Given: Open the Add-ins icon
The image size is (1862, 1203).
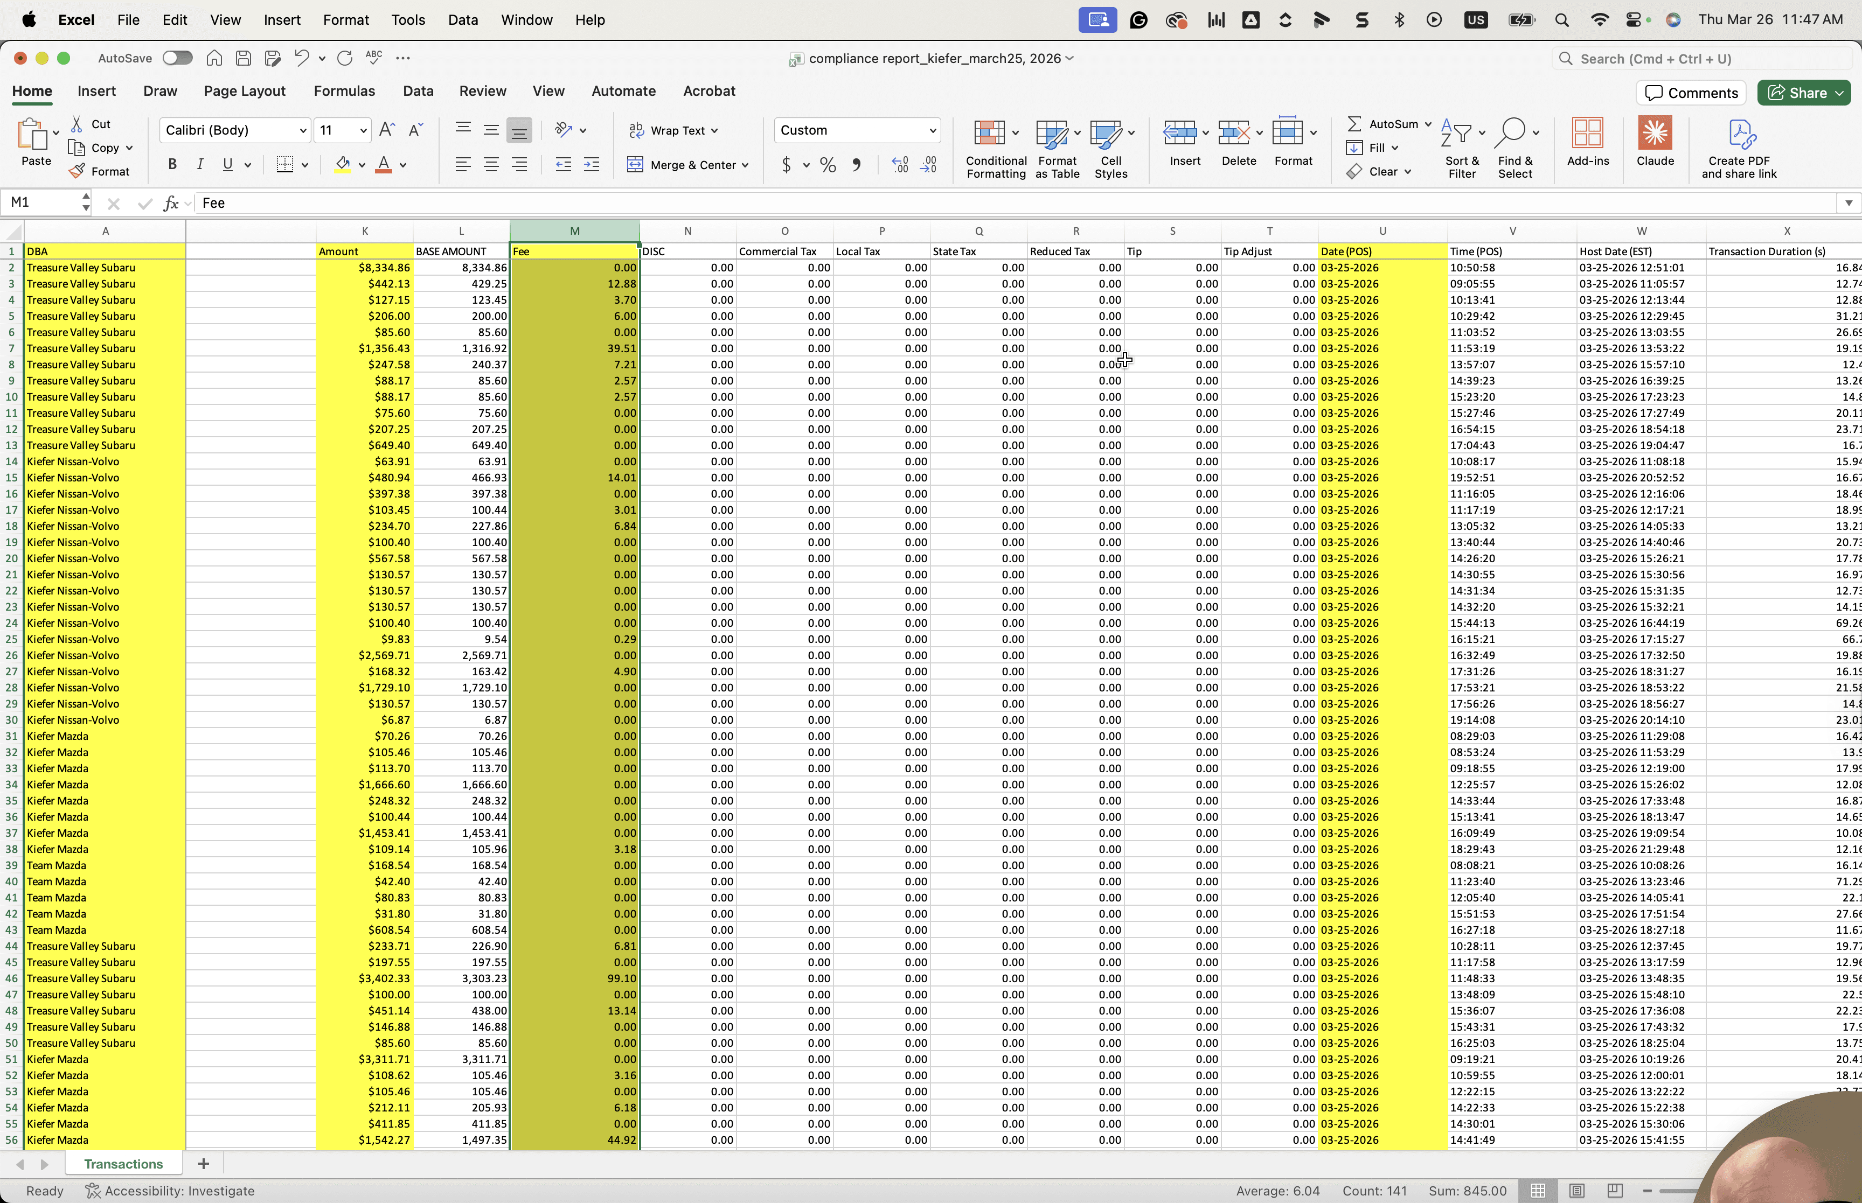Looking at the screenshot, I should pos(1588,142).
